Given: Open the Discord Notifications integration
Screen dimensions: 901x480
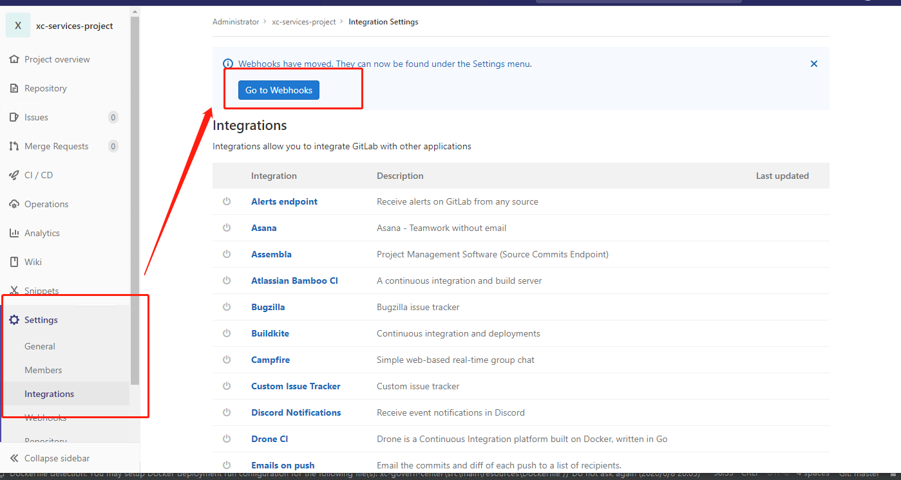Looking at the screenshot, I should point(296,412).
